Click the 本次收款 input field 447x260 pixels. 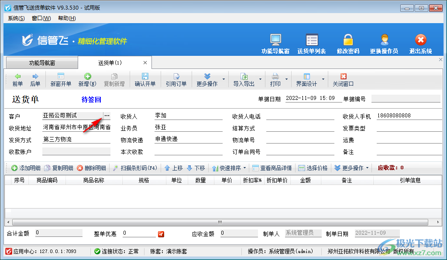point(189,151)
